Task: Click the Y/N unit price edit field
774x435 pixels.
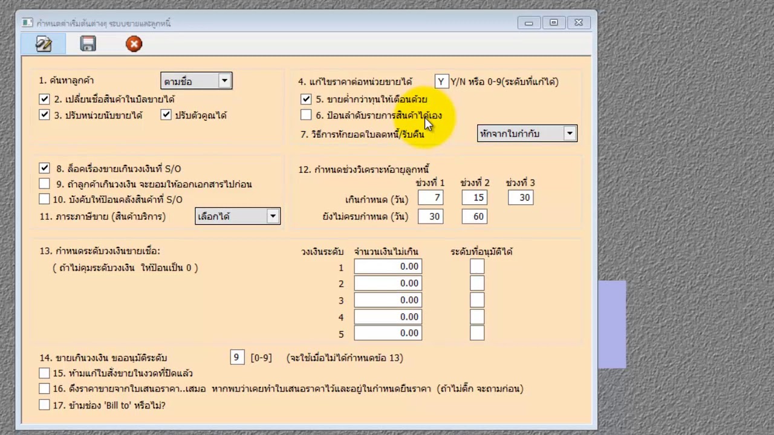Action: 441,82
